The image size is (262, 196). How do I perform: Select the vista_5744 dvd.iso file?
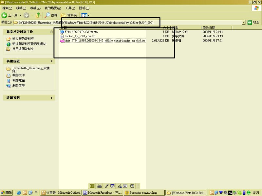point(105,41)
